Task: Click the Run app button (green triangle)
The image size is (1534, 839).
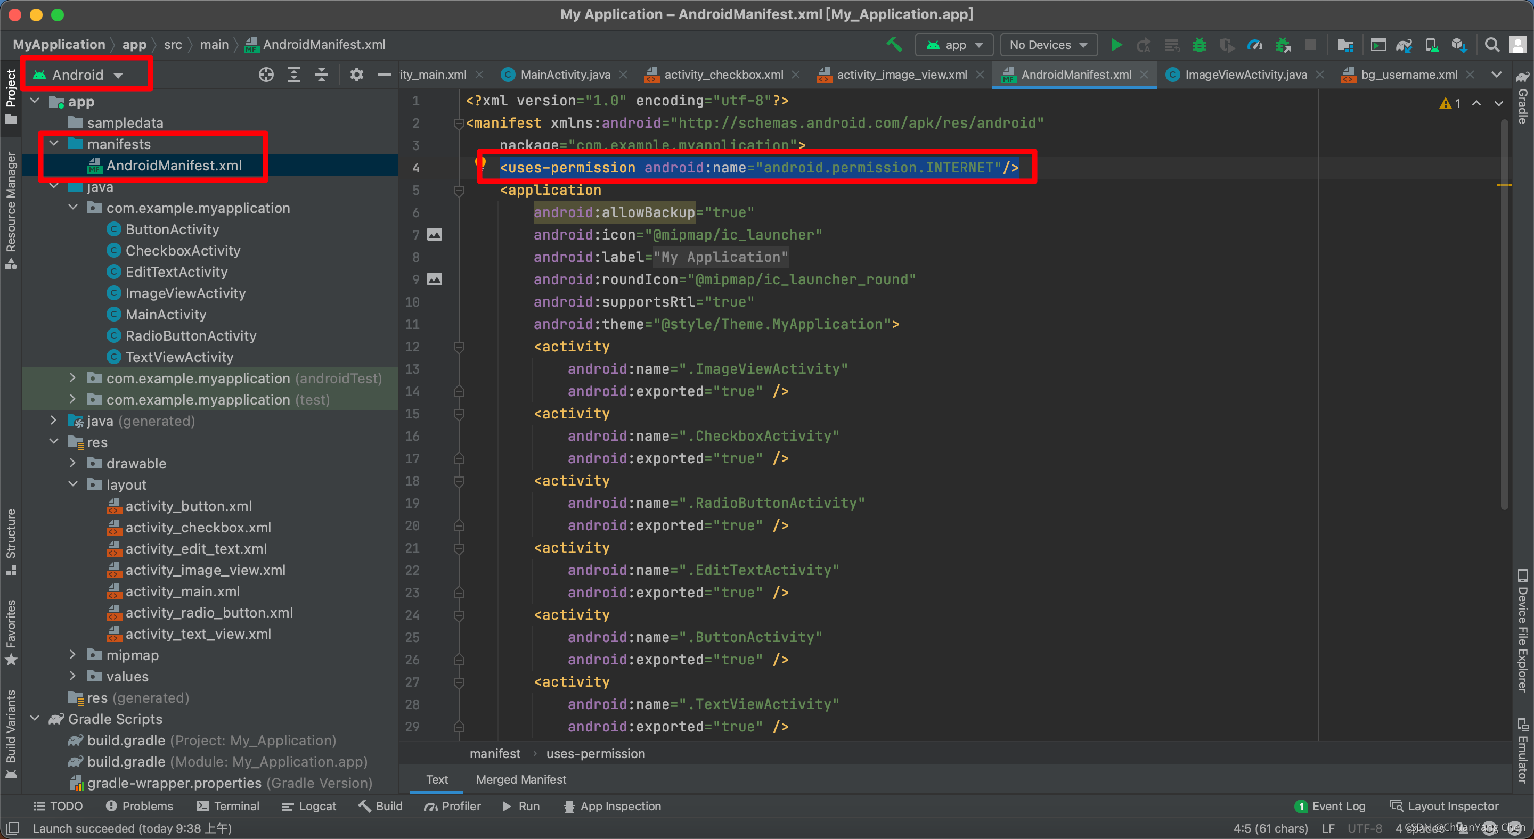Action: coord(1116,44)
